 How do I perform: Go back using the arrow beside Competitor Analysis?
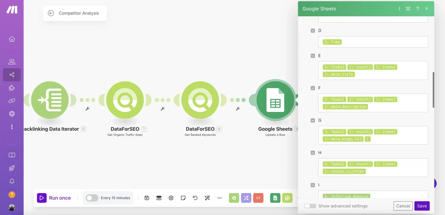coord(51,13)
